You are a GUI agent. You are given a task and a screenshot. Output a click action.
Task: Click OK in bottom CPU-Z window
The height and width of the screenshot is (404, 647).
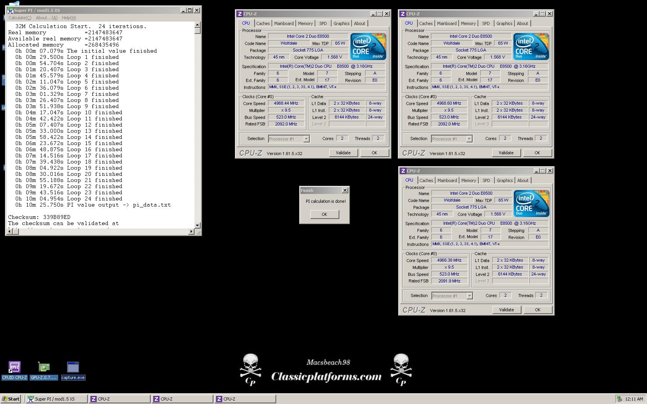click(538, 310)
